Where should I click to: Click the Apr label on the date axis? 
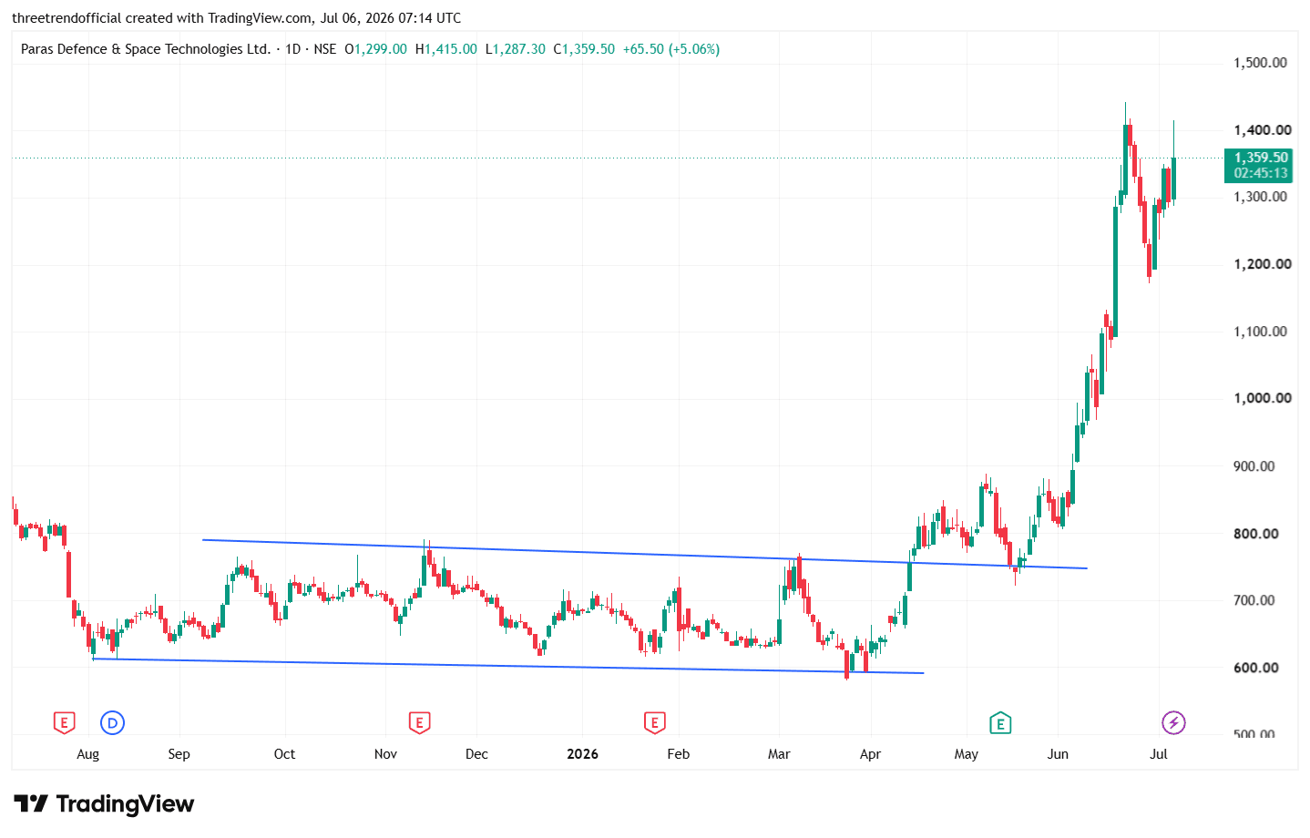click(870, 754)
